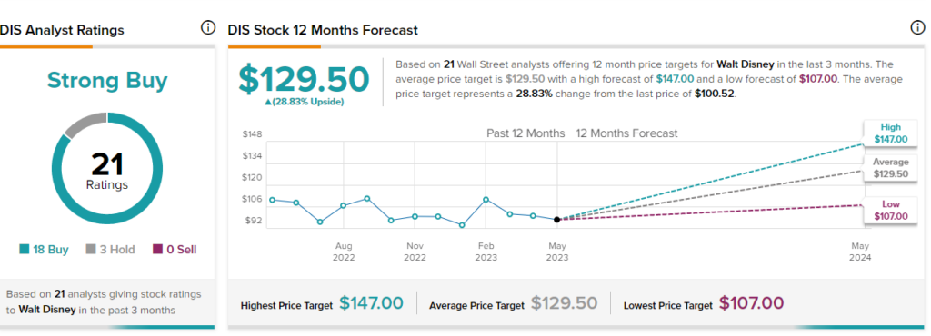Viewport: 931px width, 336px height.
Task: Click the 18 Buy legend text
Action: [51, 250]
